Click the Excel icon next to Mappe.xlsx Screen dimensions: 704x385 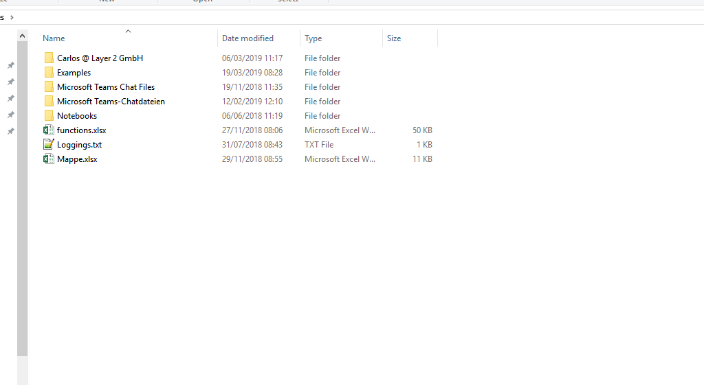[49, 159]
